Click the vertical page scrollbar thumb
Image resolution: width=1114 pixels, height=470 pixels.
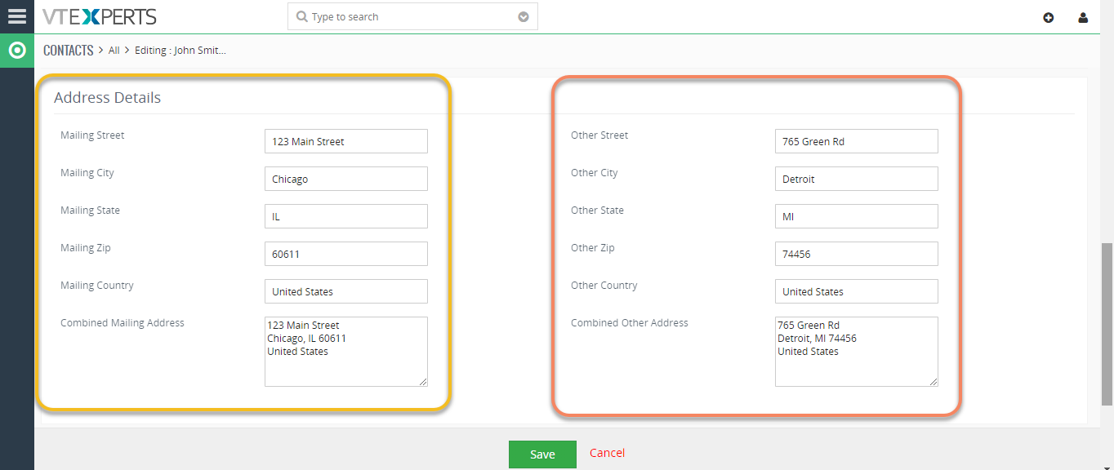1107,324
